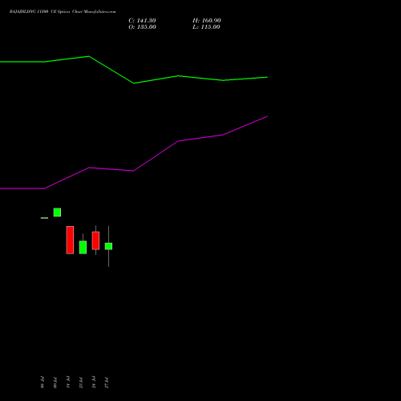
Task: Select the 08 Jul flat dash candle
Action: coord(44,218)
